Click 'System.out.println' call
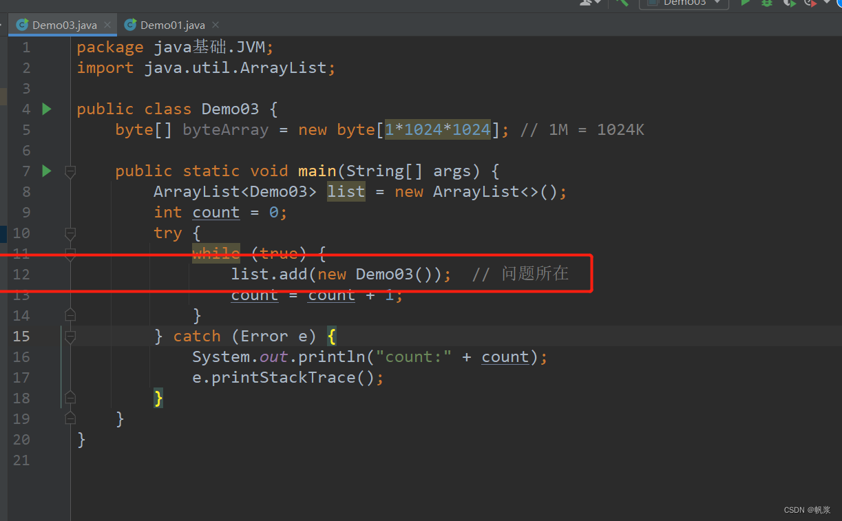Image resolution: width=842 pixels, height=521 pixels. tap(278, 357)
